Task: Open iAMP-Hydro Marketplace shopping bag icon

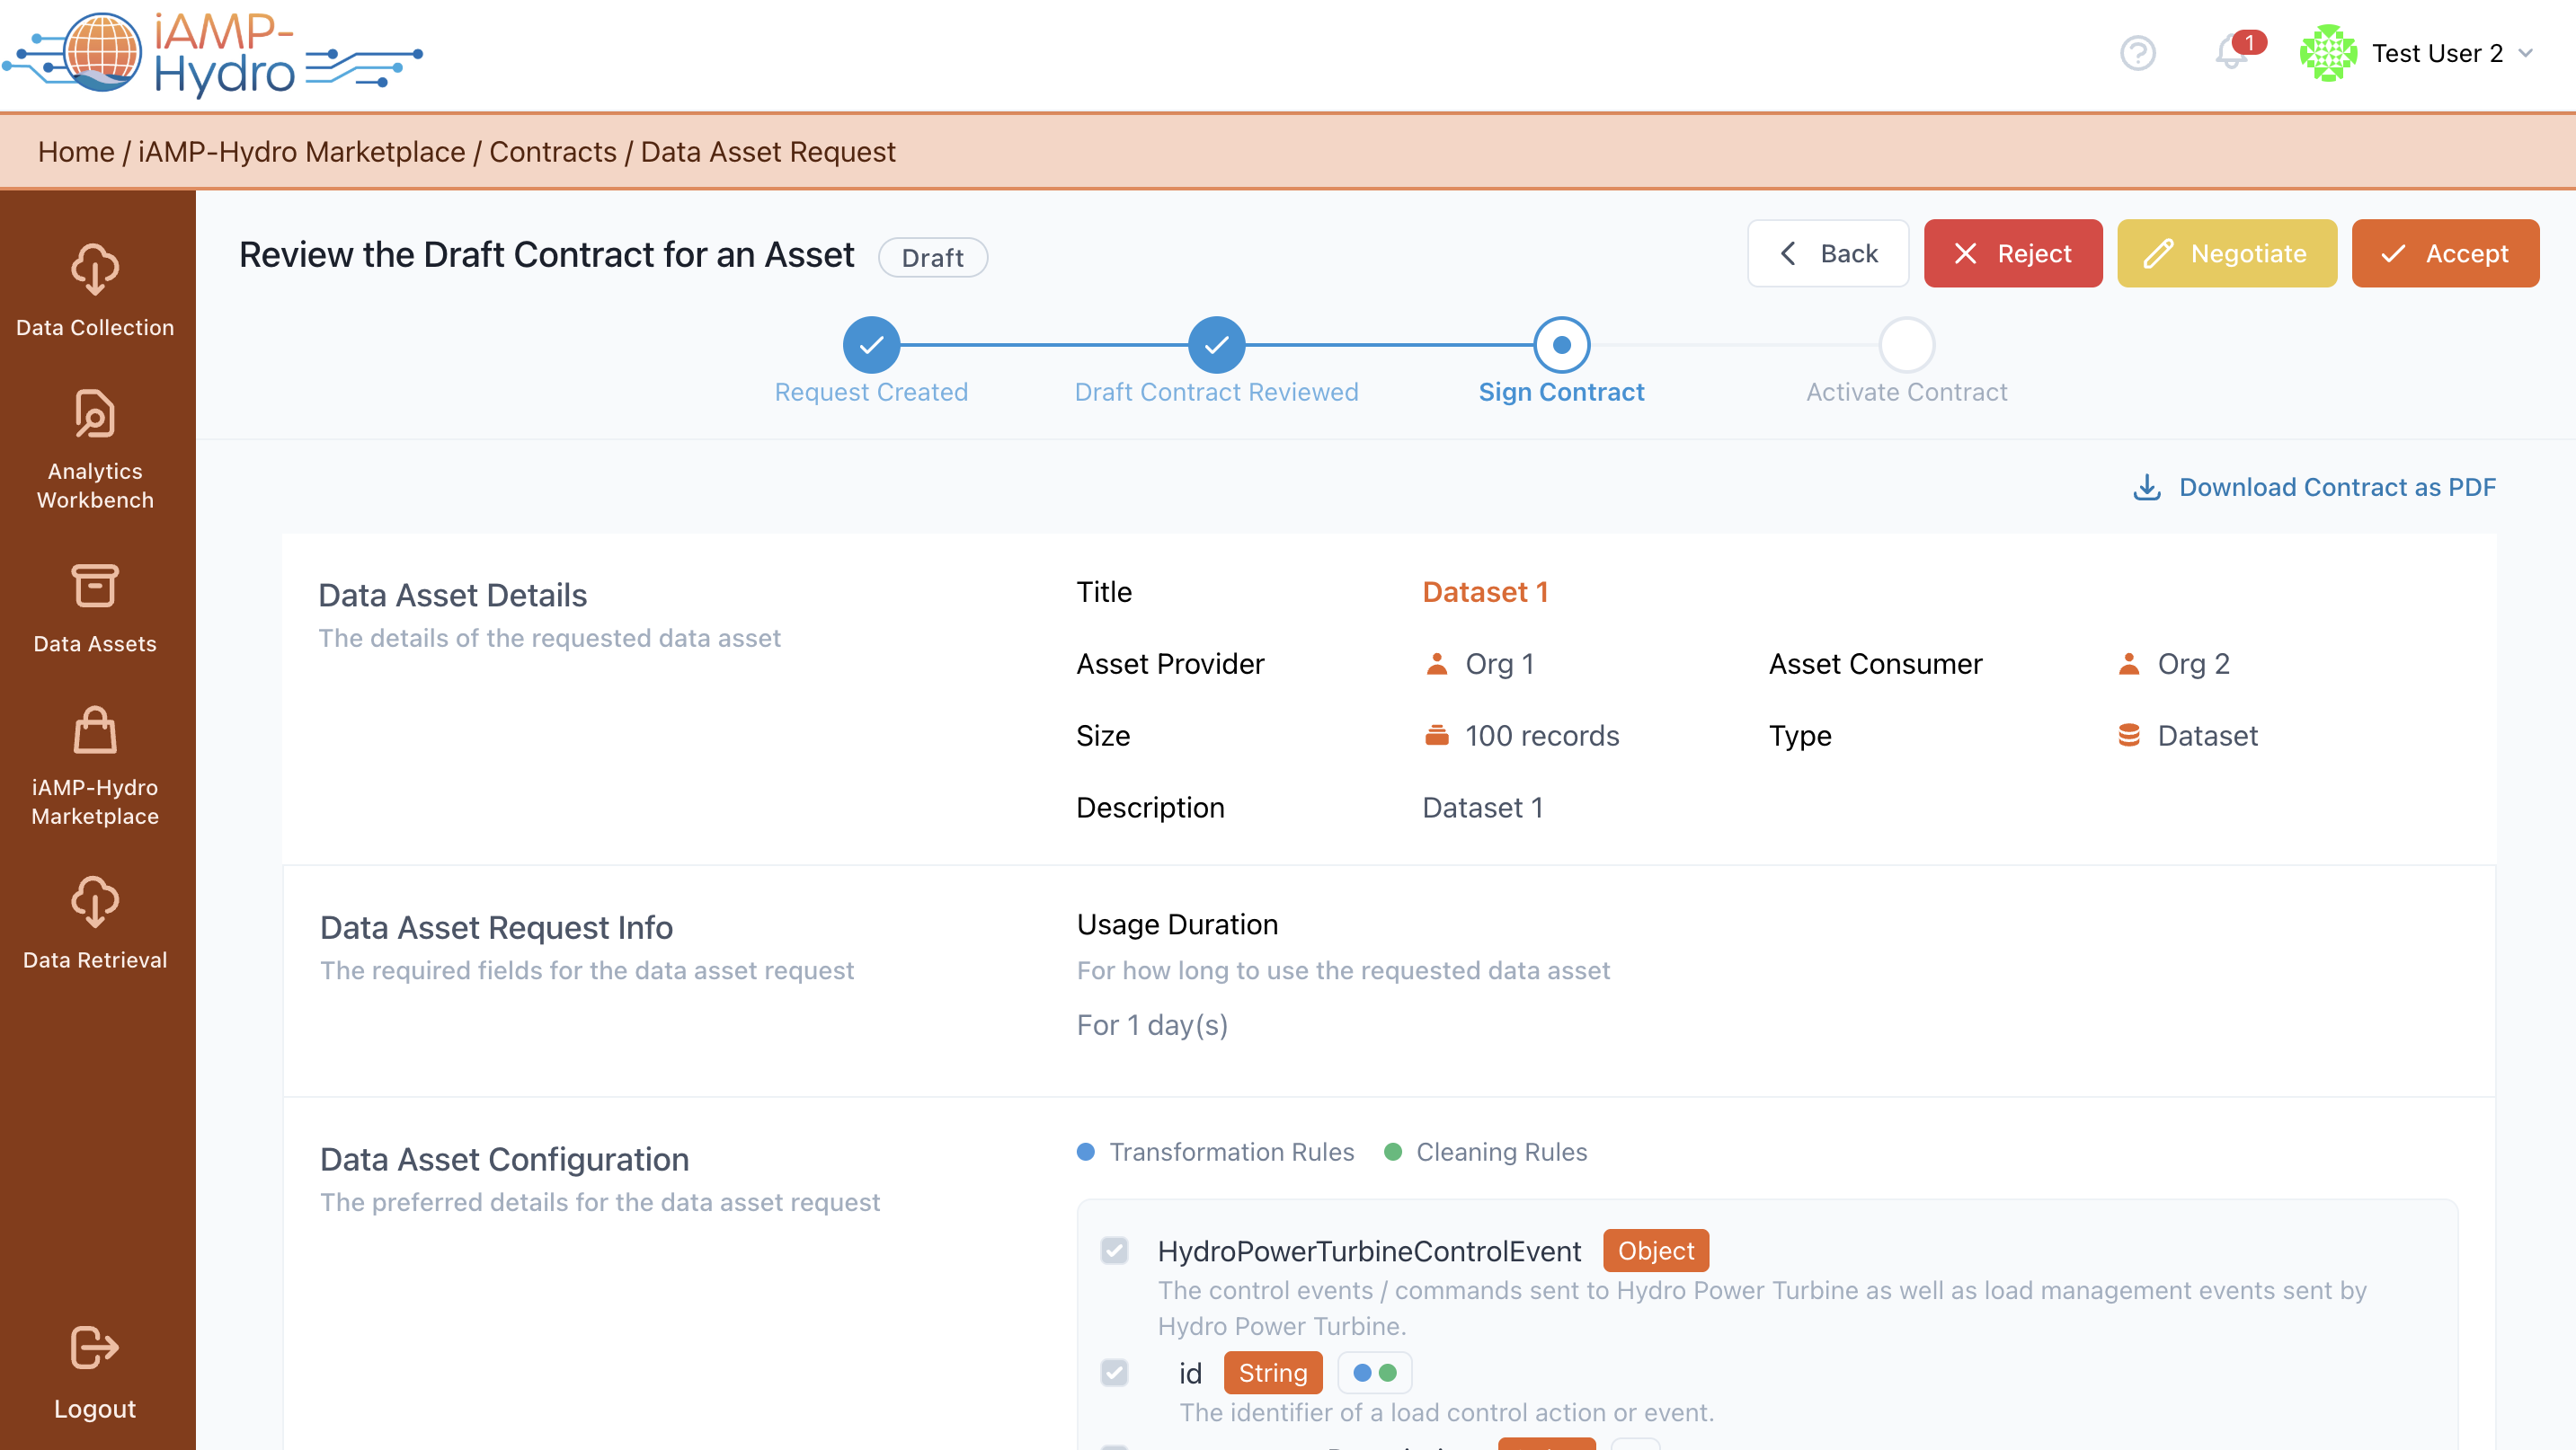Action: (x=95, y=731)
